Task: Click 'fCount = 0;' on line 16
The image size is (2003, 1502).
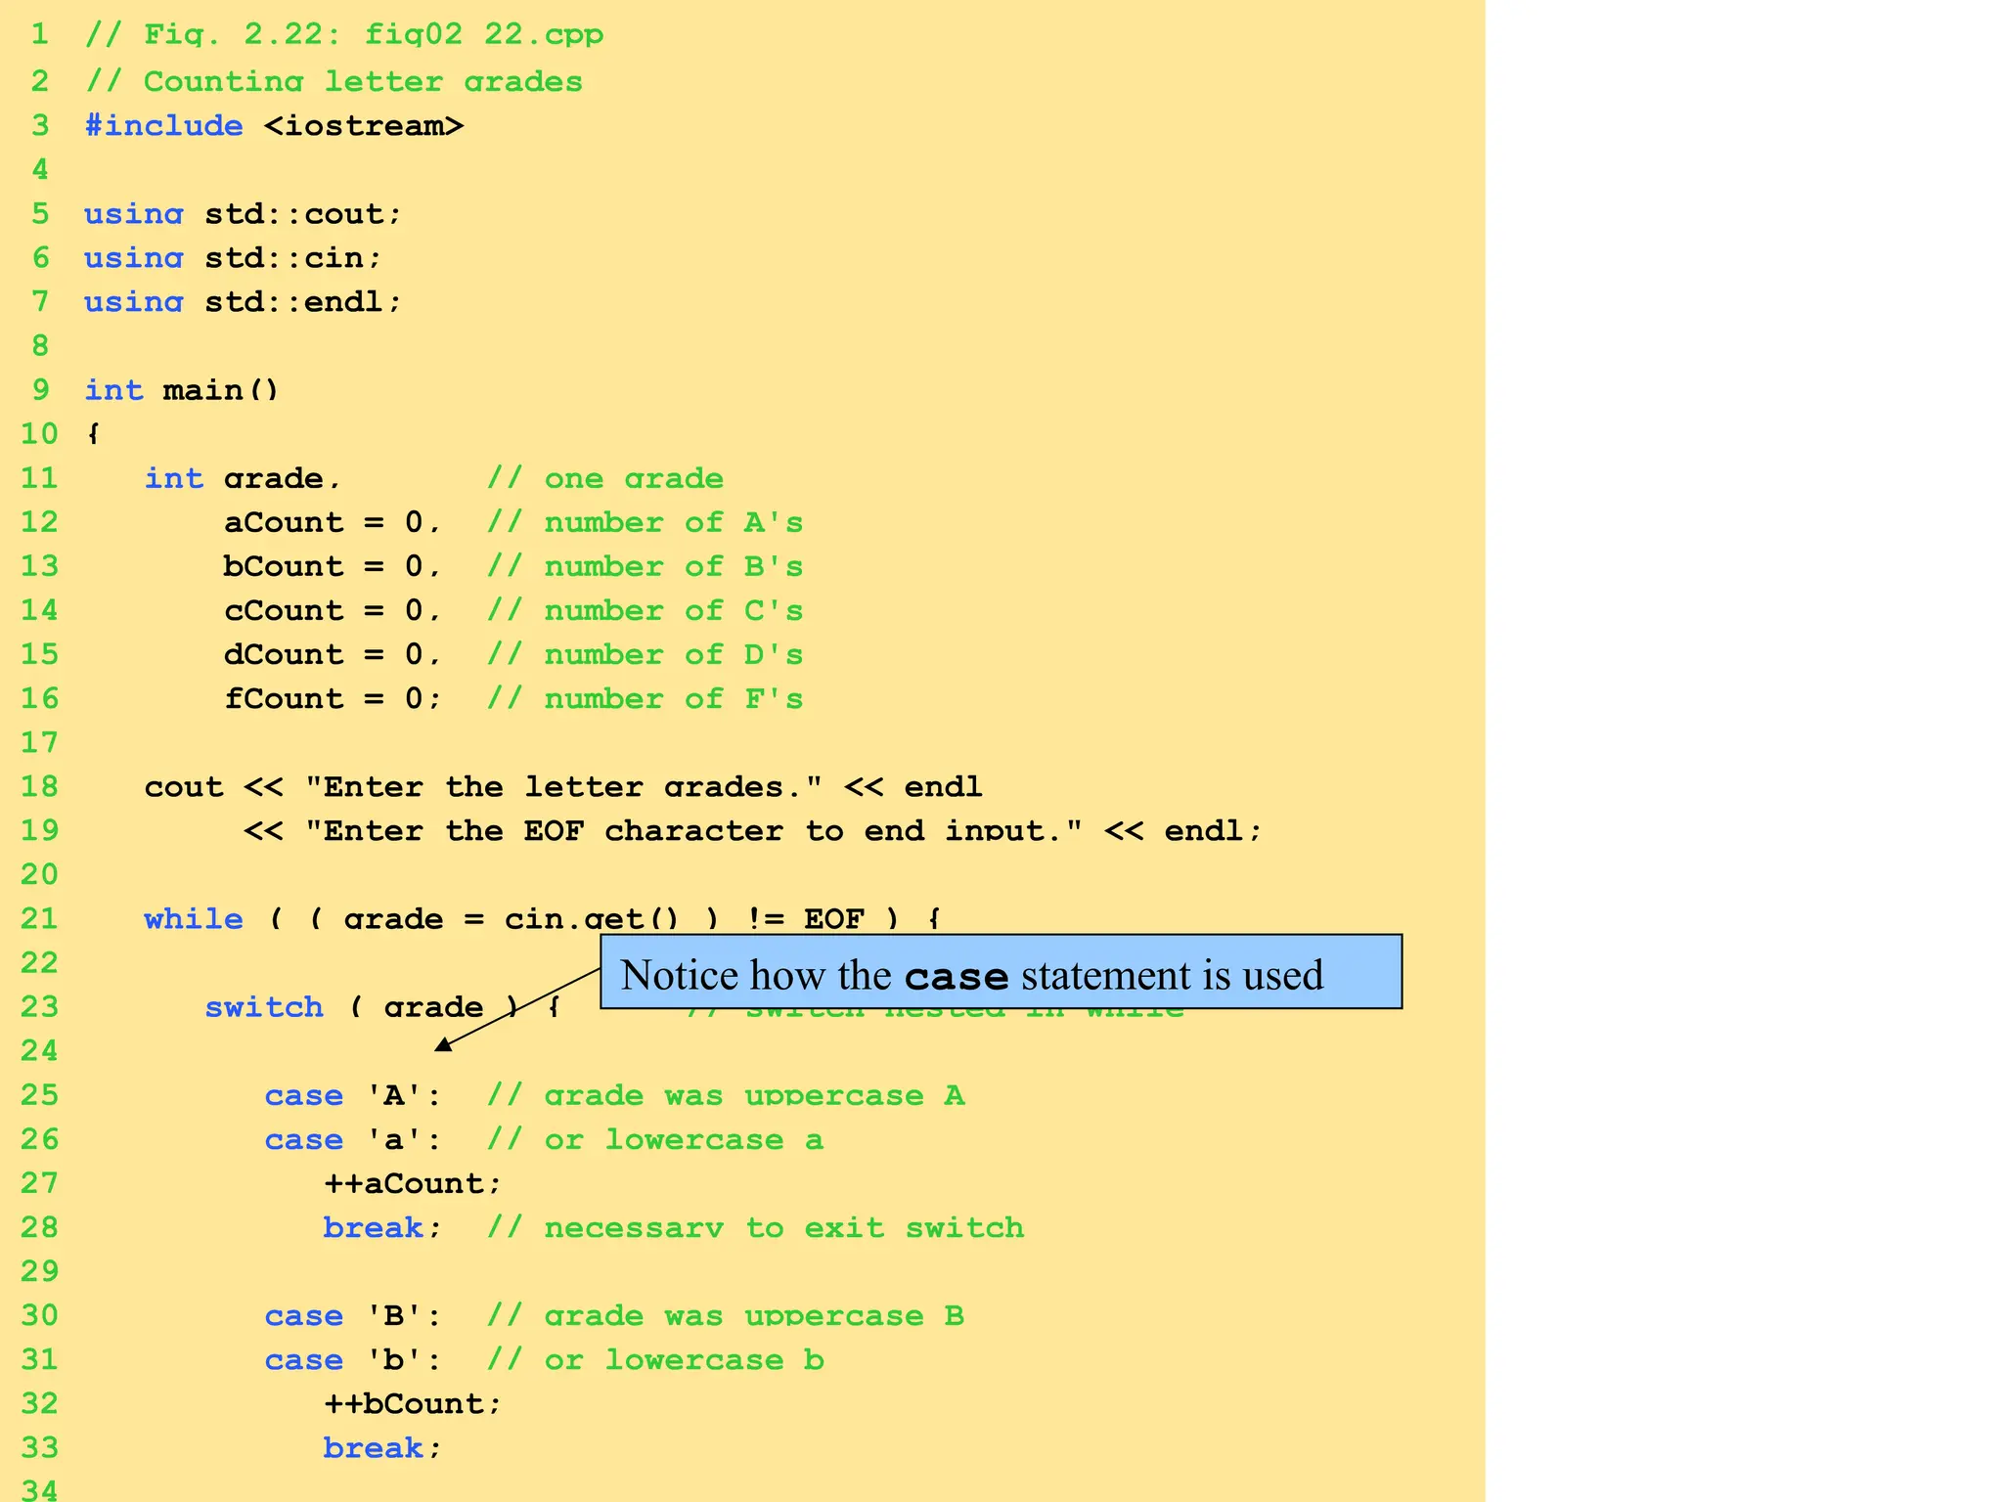Action: (x=333, y=698)
